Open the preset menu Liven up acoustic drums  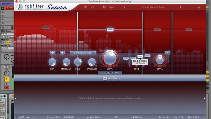point(153,7)
